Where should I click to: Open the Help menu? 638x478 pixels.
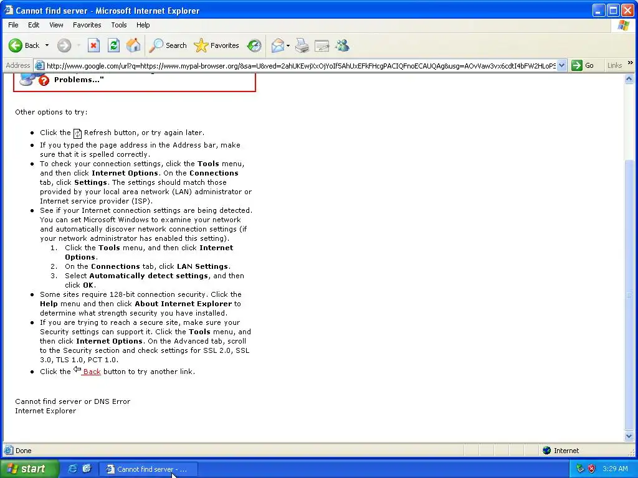point(143,25)
